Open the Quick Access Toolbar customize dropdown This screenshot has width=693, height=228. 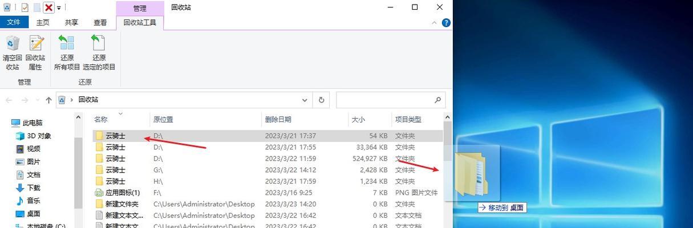(59, 8)
